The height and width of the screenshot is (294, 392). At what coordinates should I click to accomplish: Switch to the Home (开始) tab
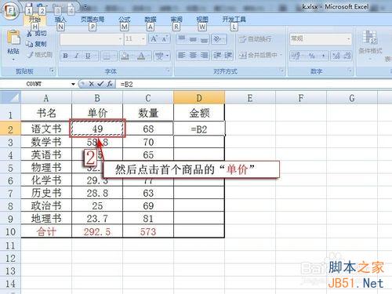(x=34, y=20)
